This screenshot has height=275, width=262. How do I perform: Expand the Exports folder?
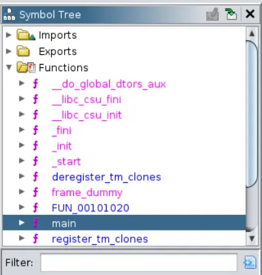point(8,51)
